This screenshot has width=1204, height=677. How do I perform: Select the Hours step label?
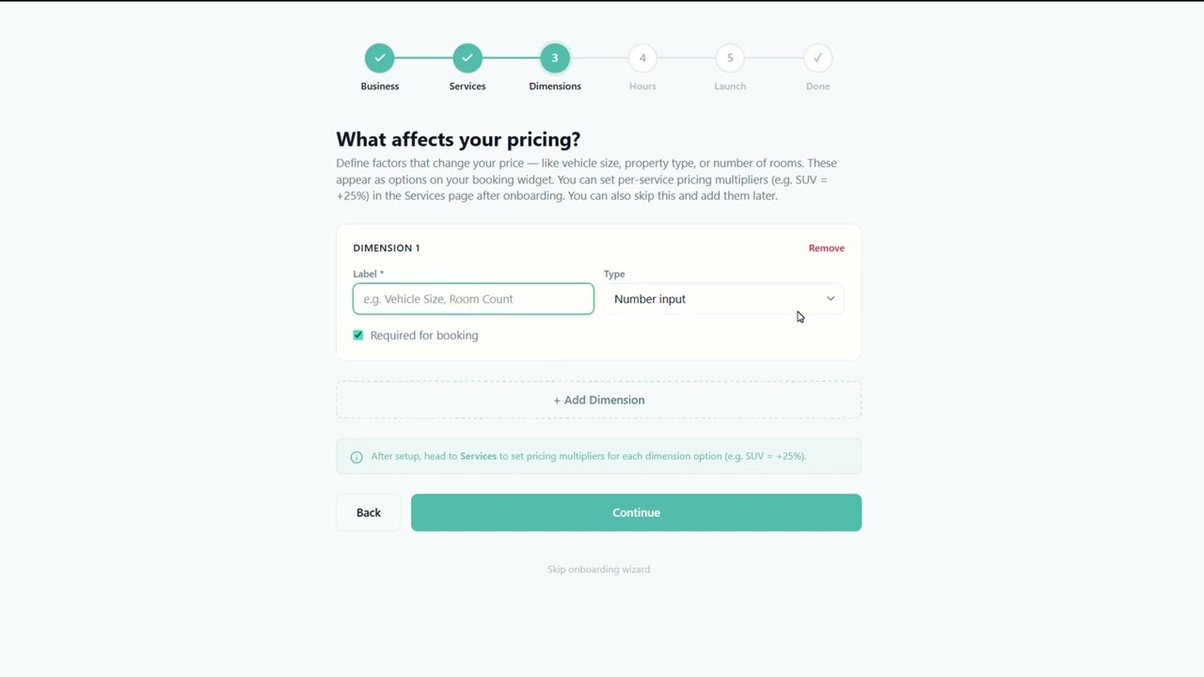(x=642, y=87)
